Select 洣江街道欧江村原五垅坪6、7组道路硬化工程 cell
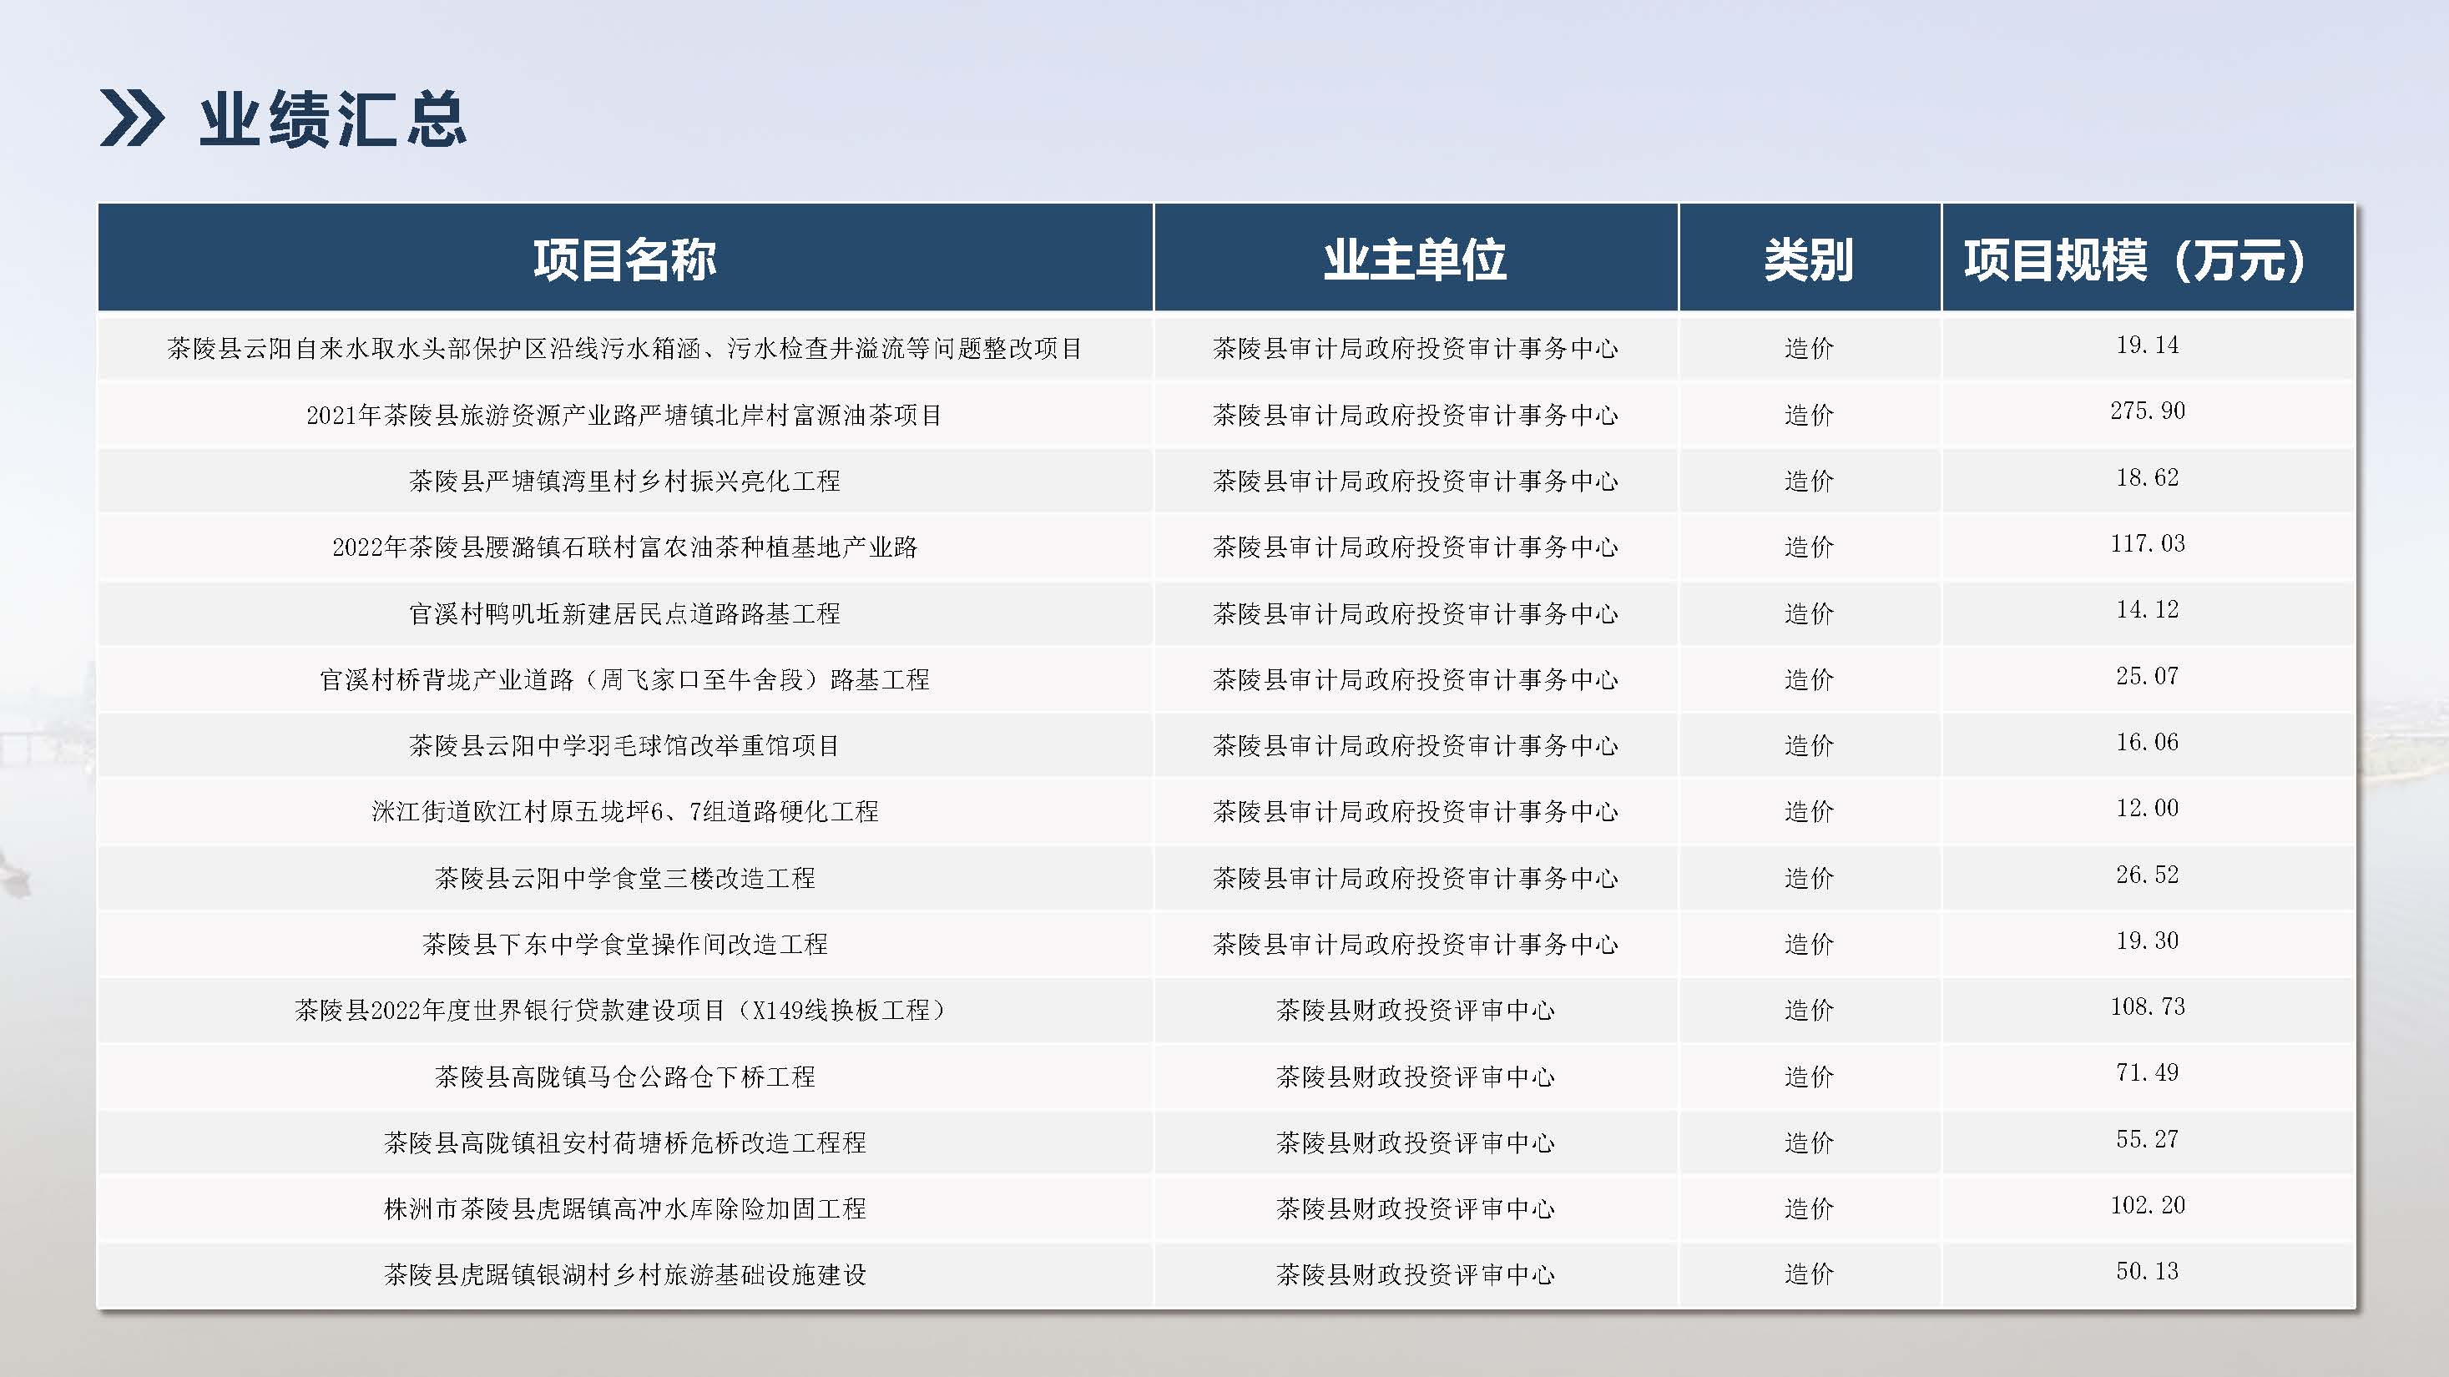The image size is (2449, 1377). tap(624, 811)
